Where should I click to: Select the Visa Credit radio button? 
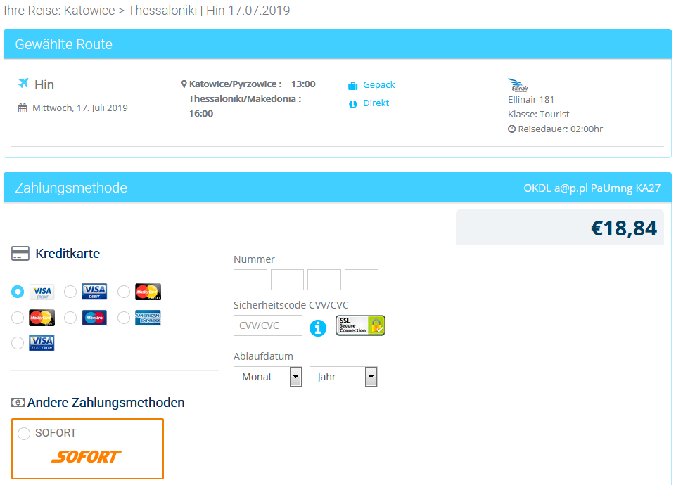[18, 292]
